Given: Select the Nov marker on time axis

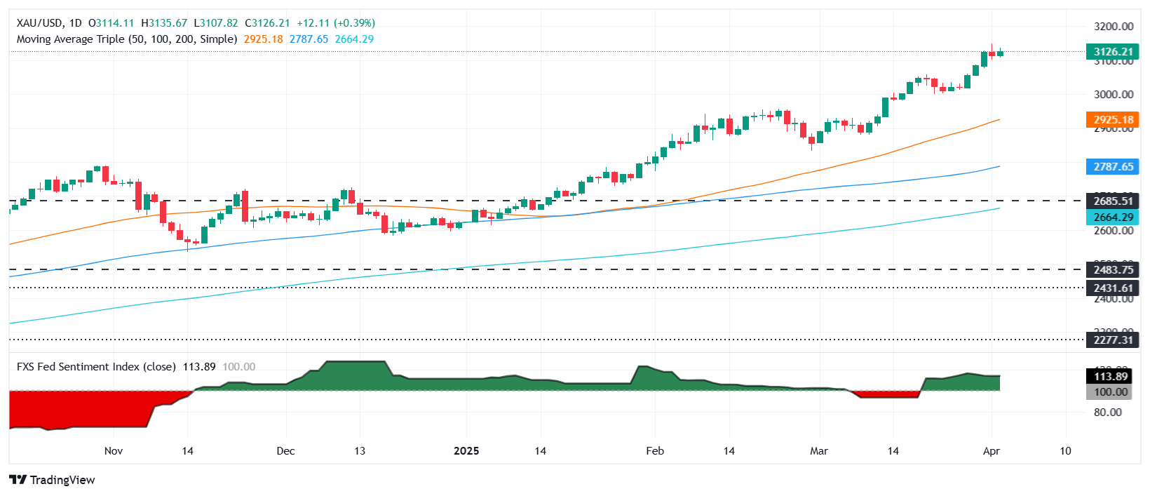Looking at the screenshot, I should coord(113,451).
